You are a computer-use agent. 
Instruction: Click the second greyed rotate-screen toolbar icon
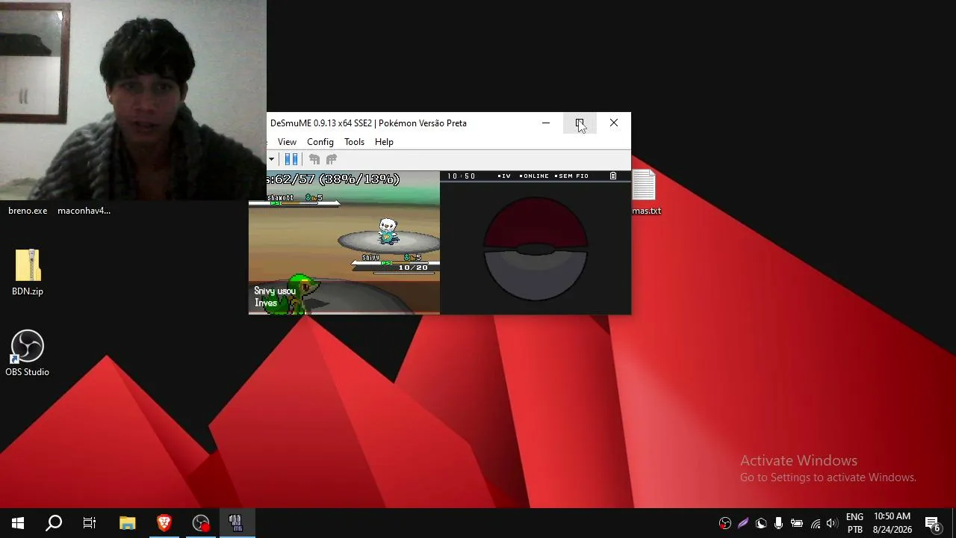coord(332,159)
